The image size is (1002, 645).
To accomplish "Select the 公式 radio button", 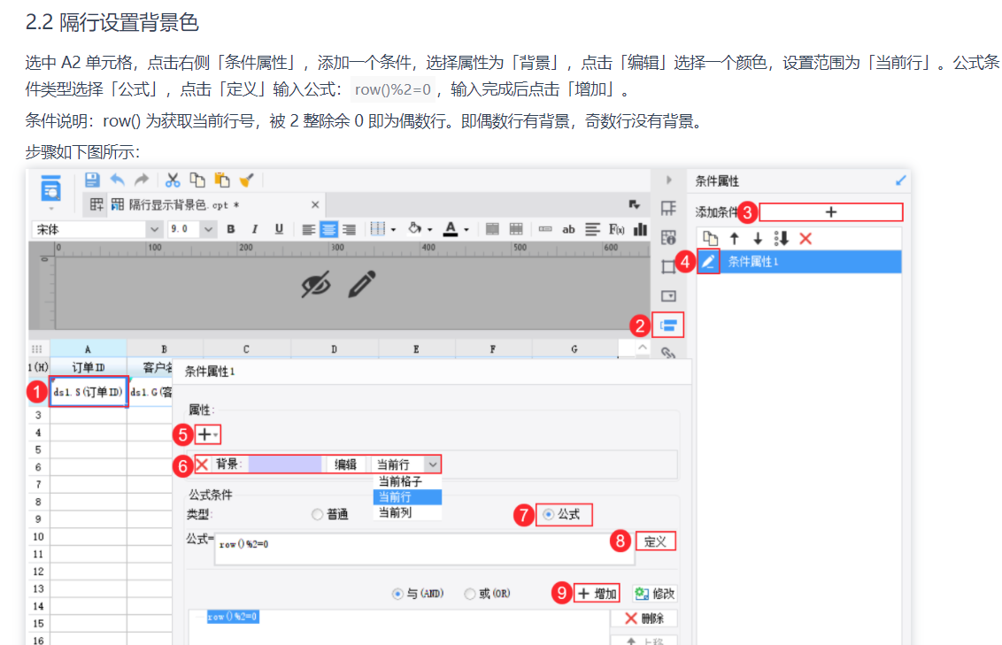I will point(548,514).
